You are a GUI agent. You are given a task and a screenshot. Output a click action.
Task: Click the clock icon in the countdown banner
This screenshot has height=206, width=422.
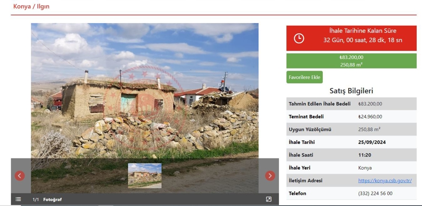[299, 38]
